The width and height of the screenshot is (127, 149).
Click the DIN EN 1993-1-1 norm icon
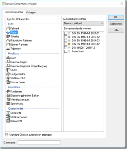pyautogui.click(x=69, y=37)
